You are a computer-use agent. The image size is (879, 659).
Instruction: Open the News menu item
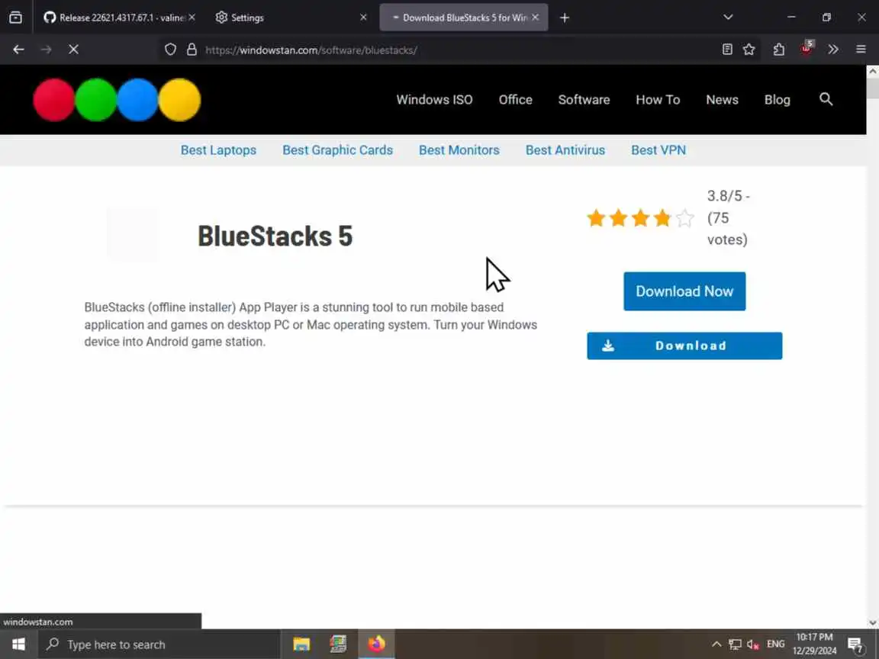(x=722, y=100)
